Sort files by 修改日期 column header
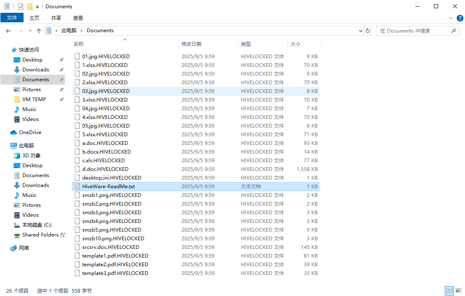The image size is (465, 296). (x=191, y=44)
